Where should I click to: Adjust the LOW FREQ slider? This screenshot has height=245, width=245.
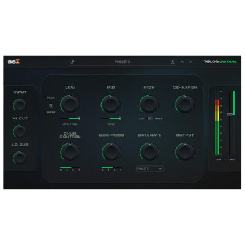pos(70,118)
